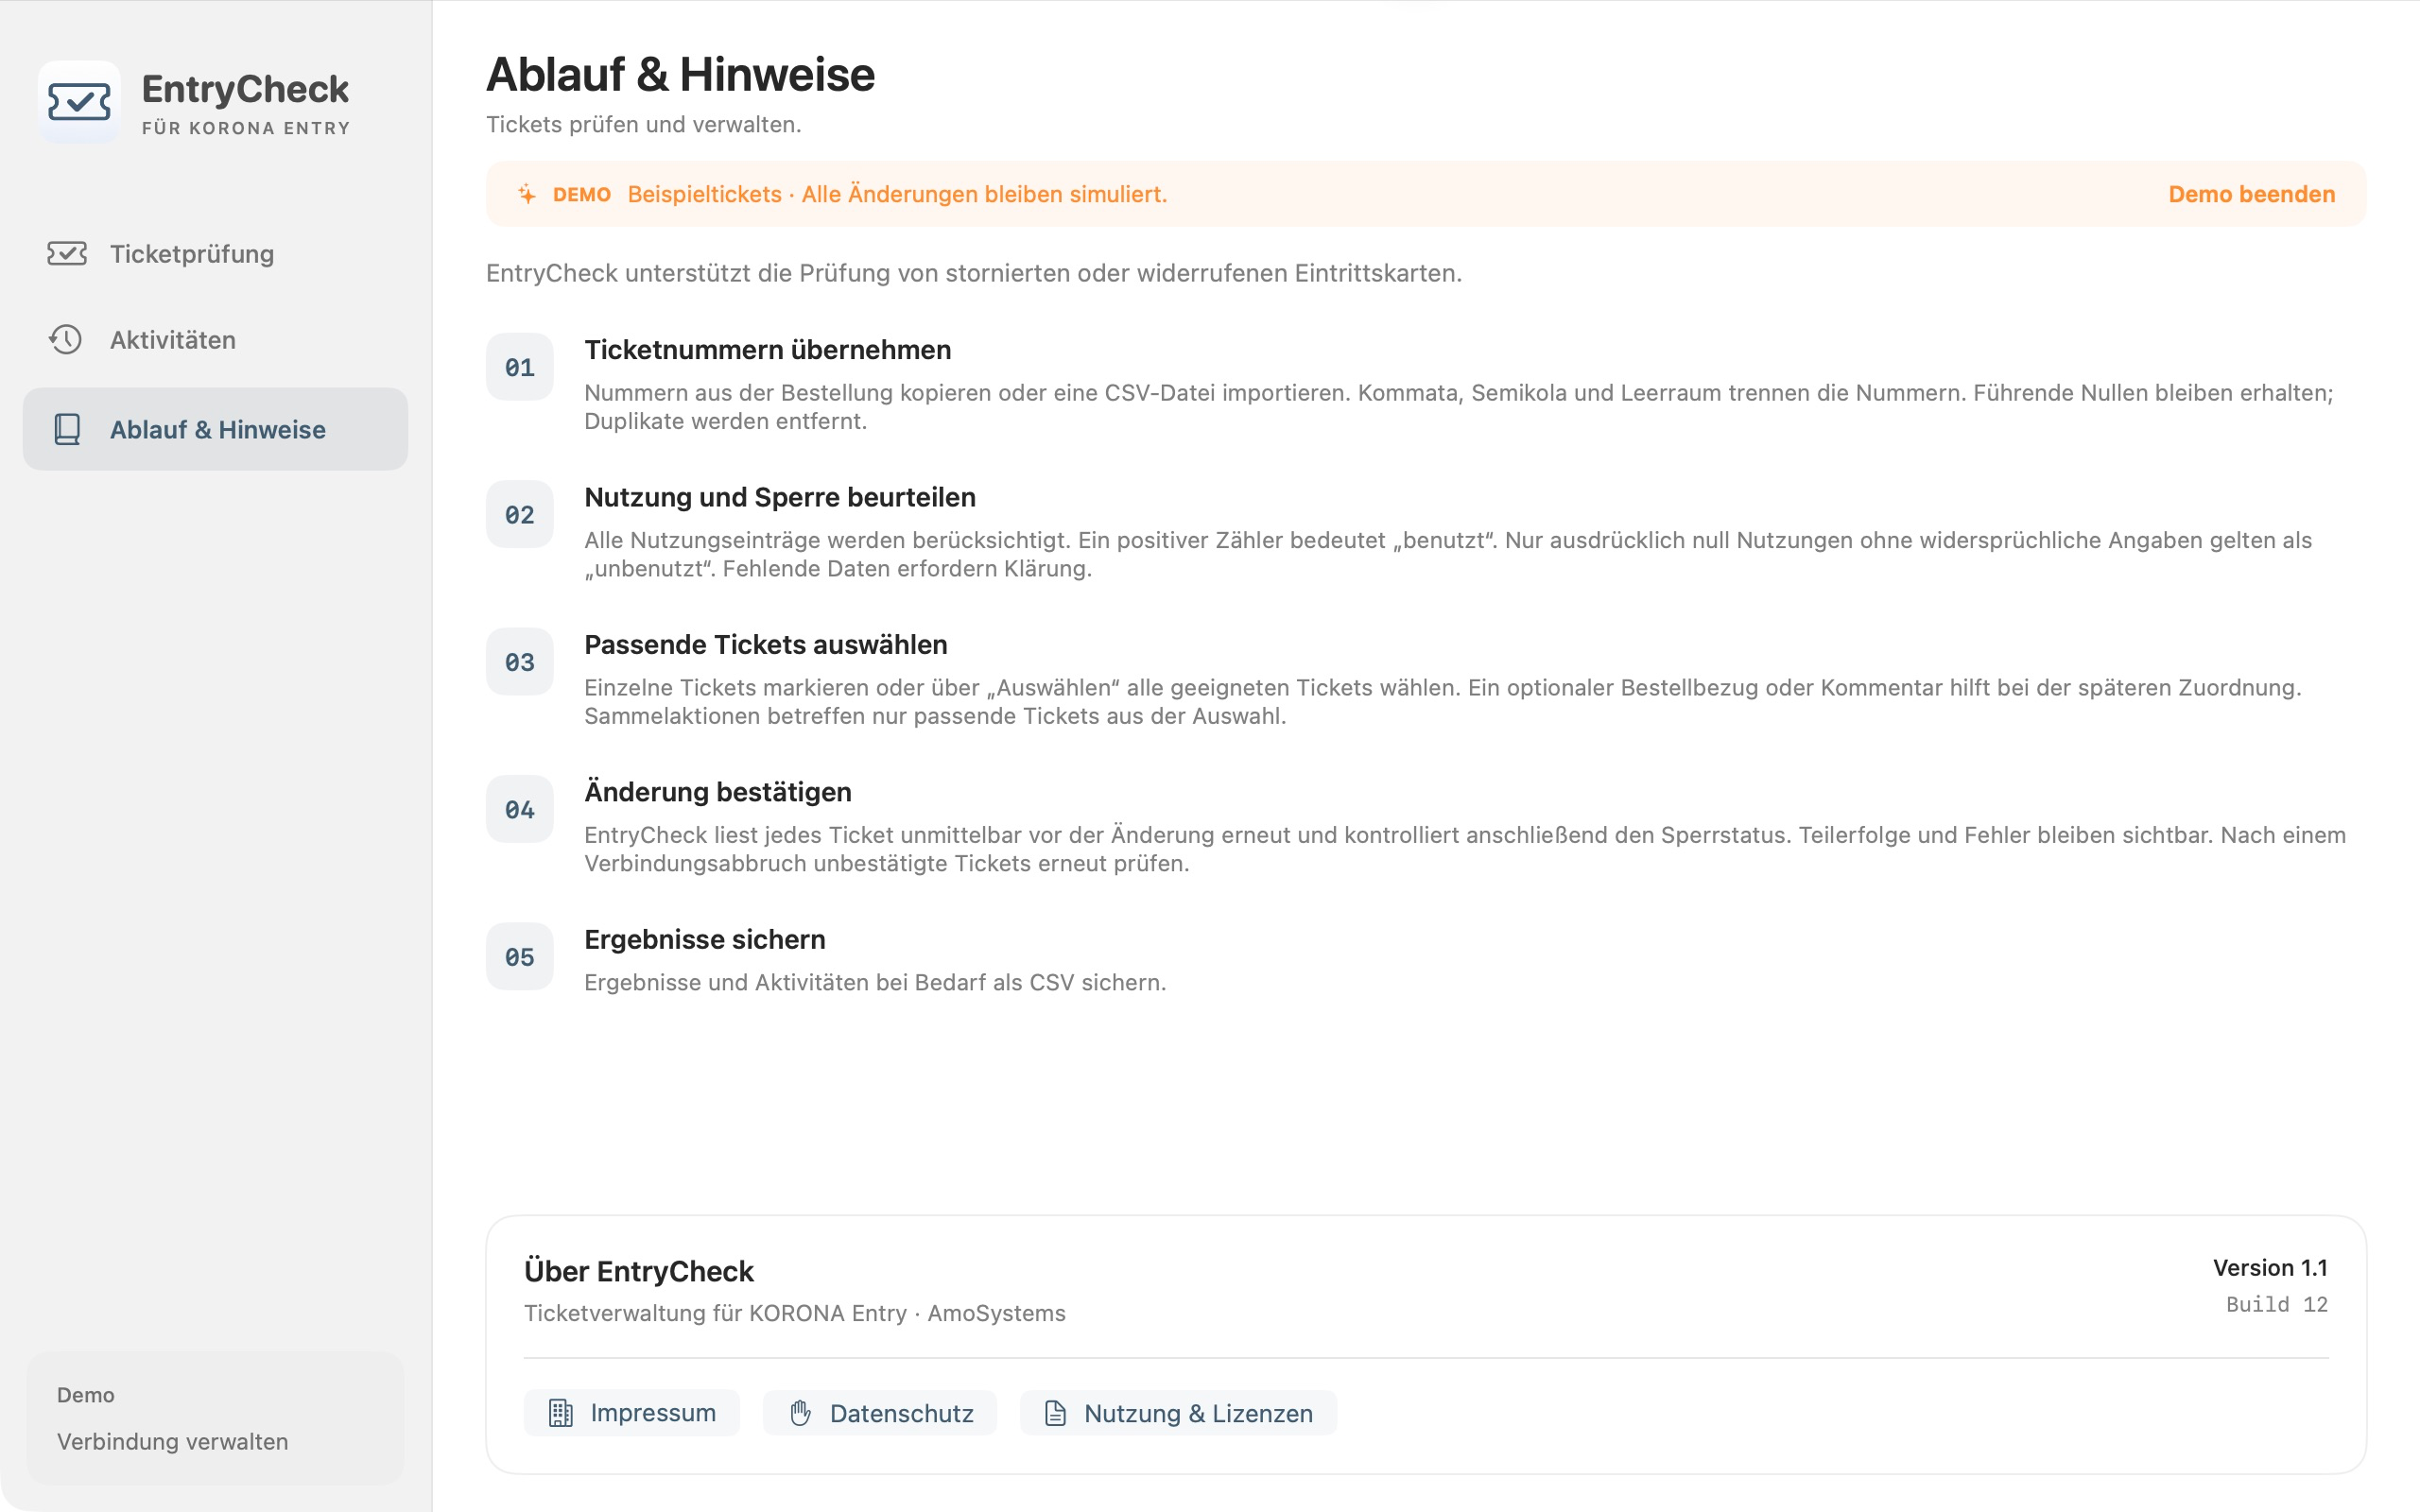End the demo via Demo beenden
2420x1512 pixels.
[2251, 194]
